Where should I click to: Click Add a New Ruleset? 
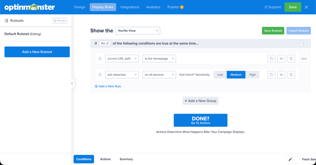click(37, 52)
